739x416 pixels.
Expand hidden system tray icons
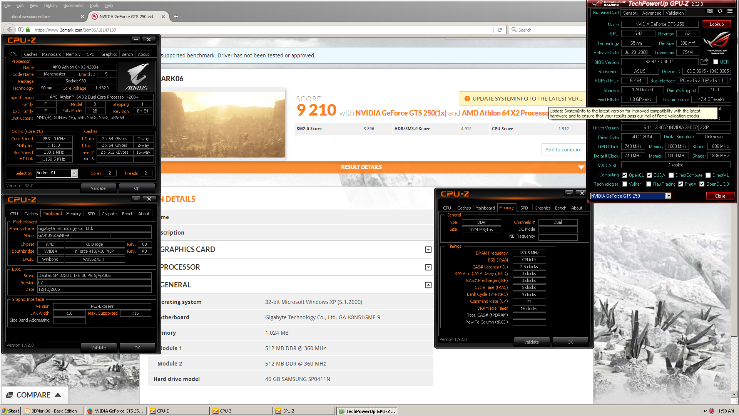coord(705,411)
